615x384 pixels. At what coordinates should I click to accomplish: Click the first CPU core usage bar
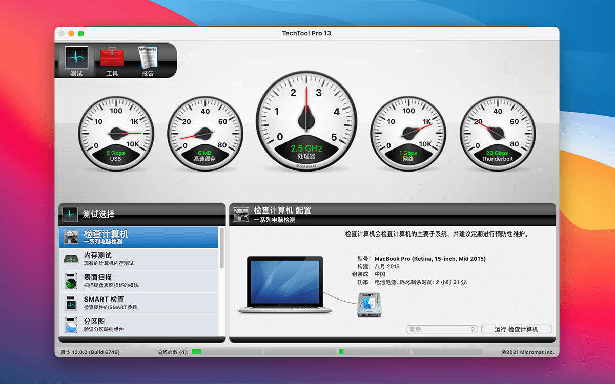pos(227,352)
